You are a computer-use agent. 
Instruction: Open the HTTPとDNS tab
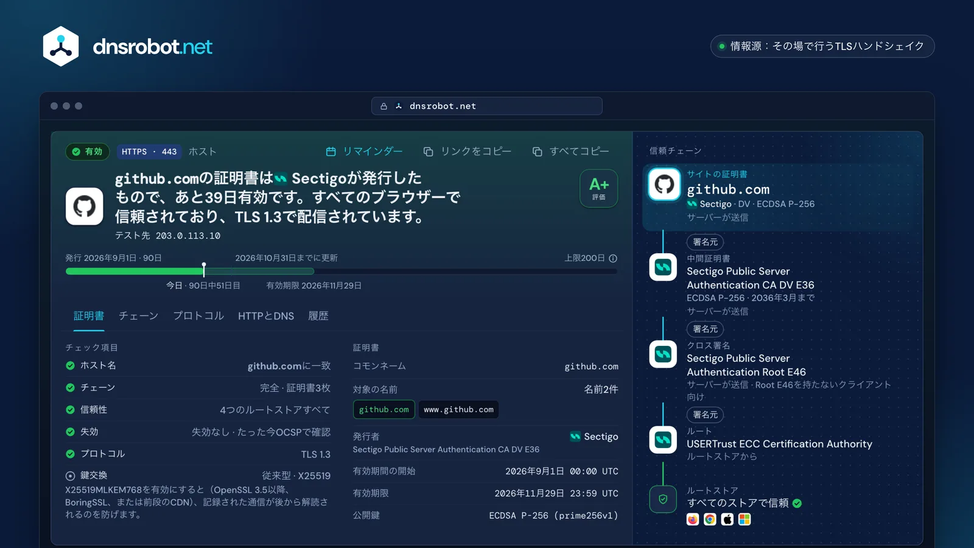[x=266, y=316]
